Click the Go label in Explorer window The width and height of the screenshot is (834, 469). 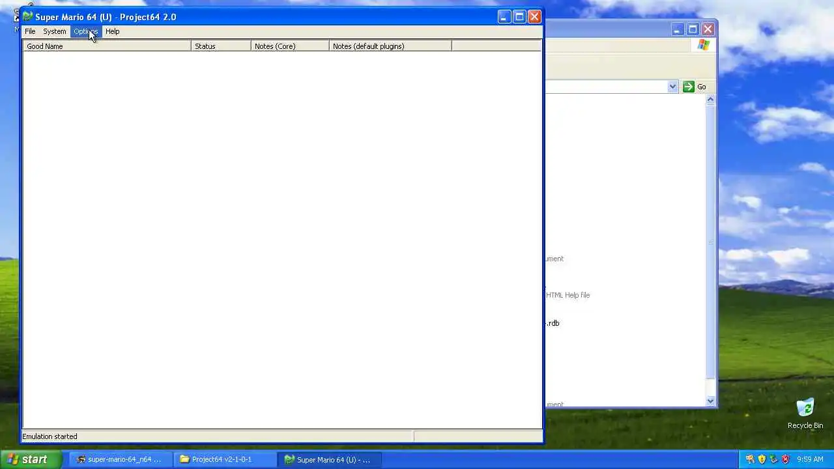pos(702,87)
